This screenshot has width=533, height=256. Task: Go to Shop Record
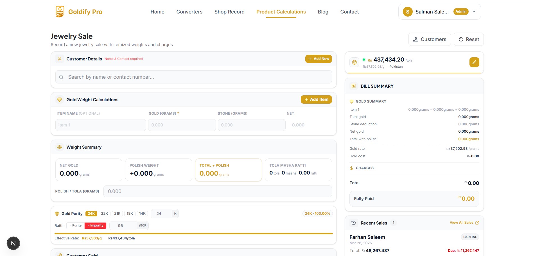click(229, 12)
